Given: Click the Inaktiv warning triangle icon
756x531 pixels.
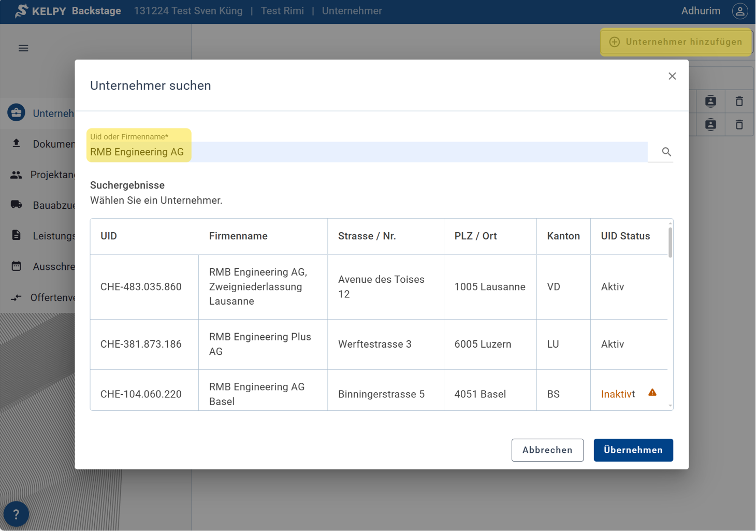Looking at the screenshot, I should click(x=652, y=393).
